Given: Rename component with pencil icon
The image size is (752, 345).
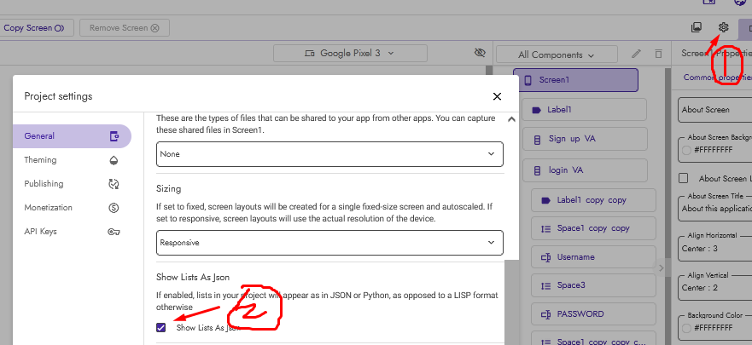Looking at the screenshot, I should pyautogui.click(x=637, y=54).
